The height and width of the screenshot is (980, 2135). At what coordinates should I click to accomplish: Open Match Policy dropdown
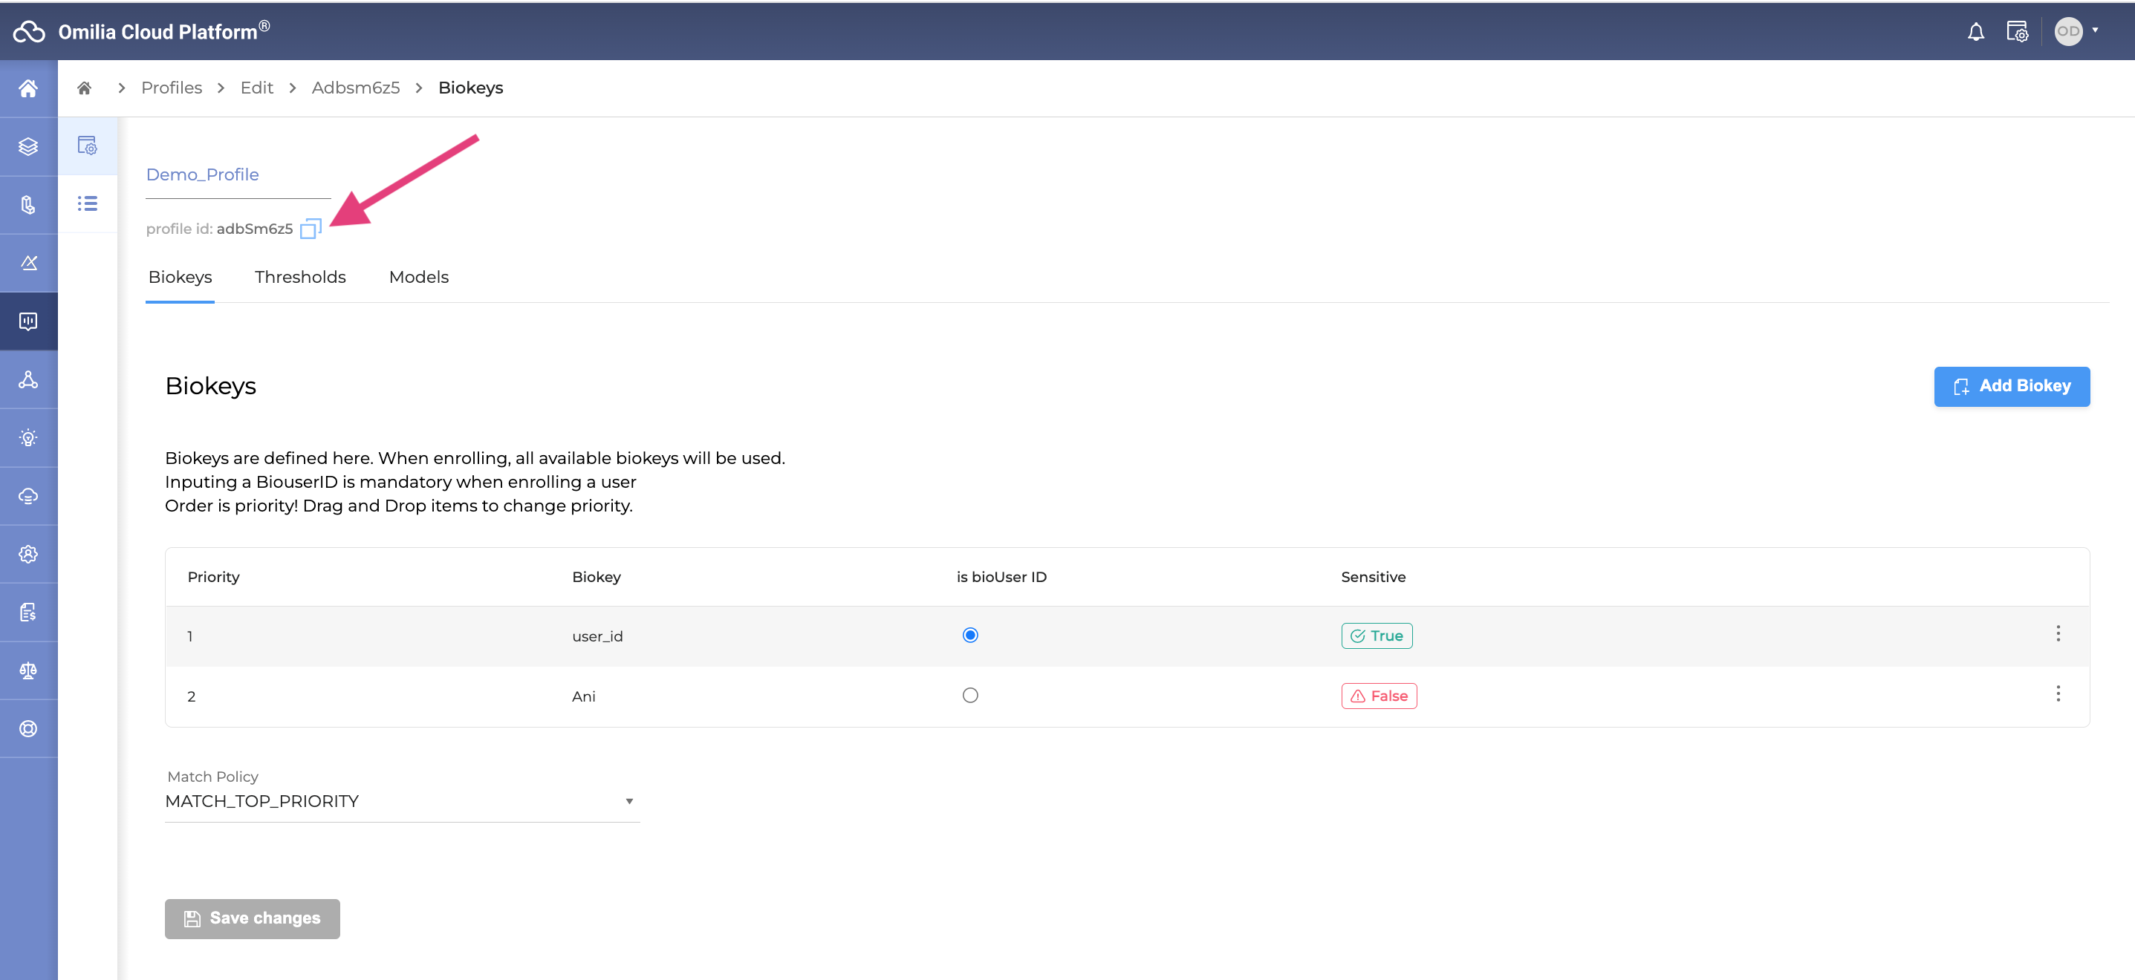click(402, 801)
